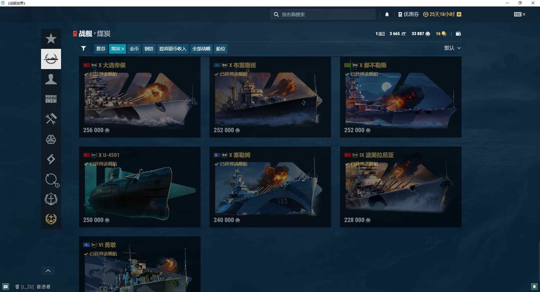This screenshot has width=540, height=292.
Task: Click the title VI 勇敢
Action: coord(107,245)
